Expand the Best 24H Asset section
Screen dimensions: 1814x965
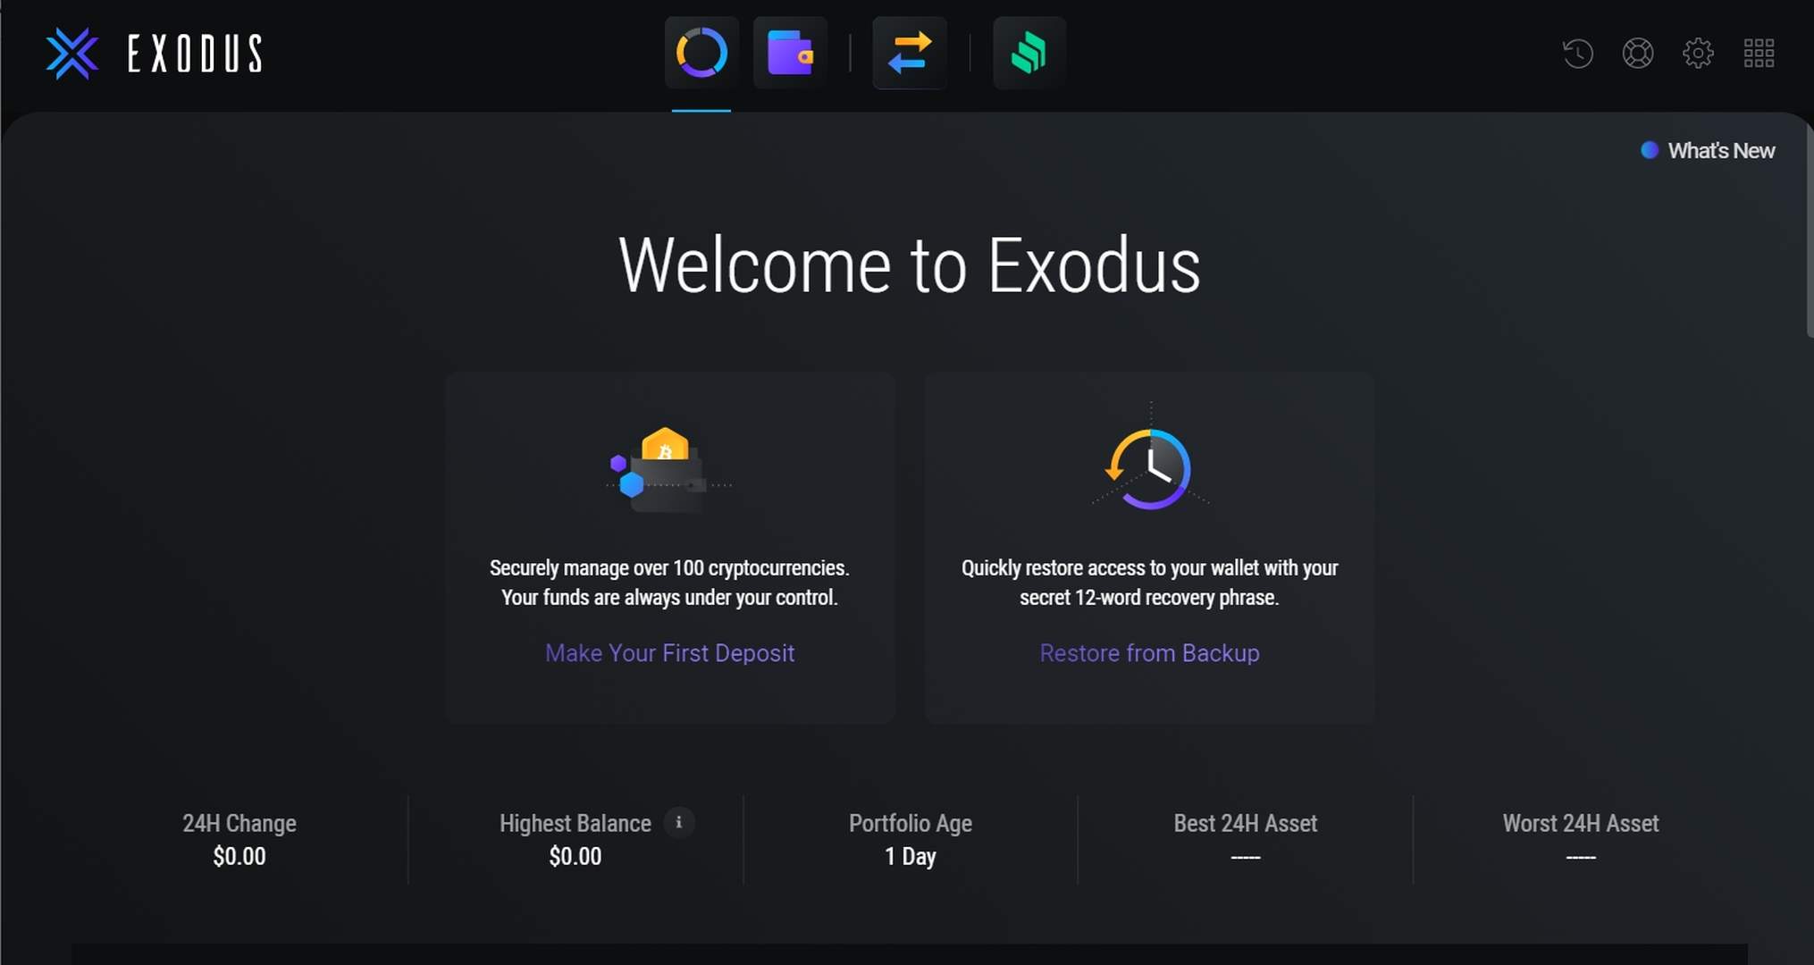pyautogui.click(x=1244, y=839)
